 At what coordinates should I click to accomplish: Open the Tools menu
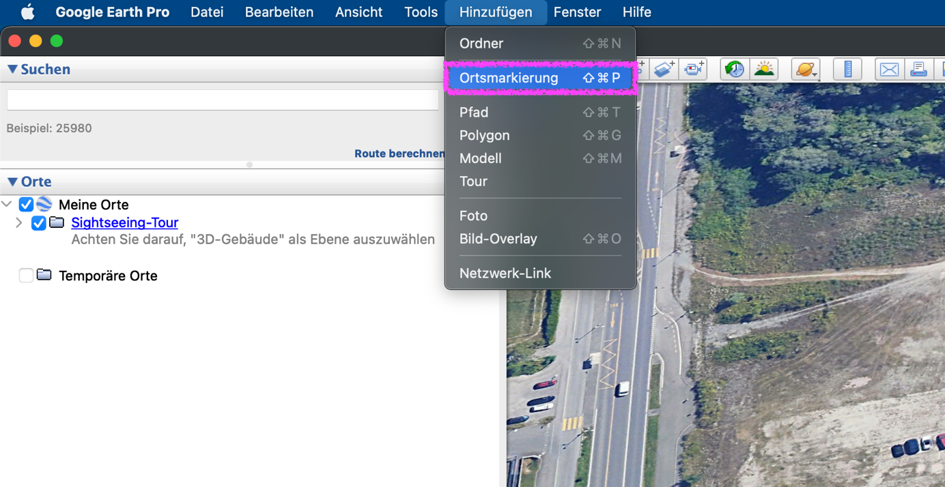pyautogui.click(x=421, y=12)
